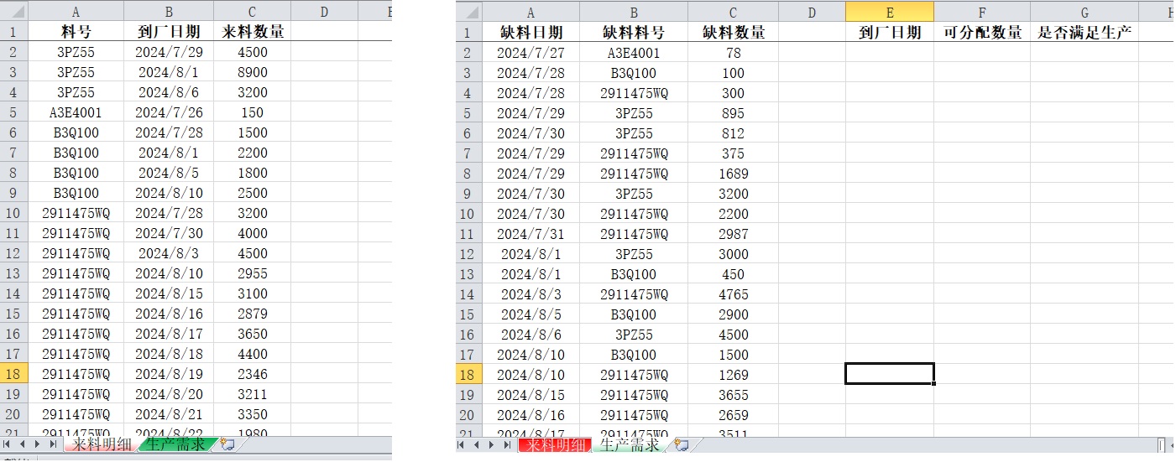Select column F header above 可分配数量
Image resolution: width=1176 pixels, height=462 pixels.
click(x=982, y=12)
